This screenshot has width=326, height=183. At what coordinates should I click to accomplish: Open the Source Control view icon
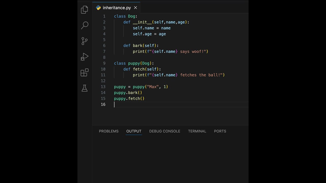click(x=85, y=41)
